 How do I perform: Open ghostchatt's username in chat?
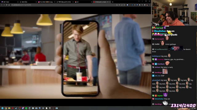pyautogui.click(x=156, y=80)
